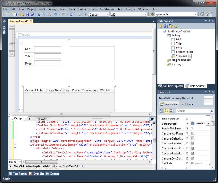Uncheck the CanUserReorder checkbox
Viewport: 218px width, 183px height.
point(193,143)
